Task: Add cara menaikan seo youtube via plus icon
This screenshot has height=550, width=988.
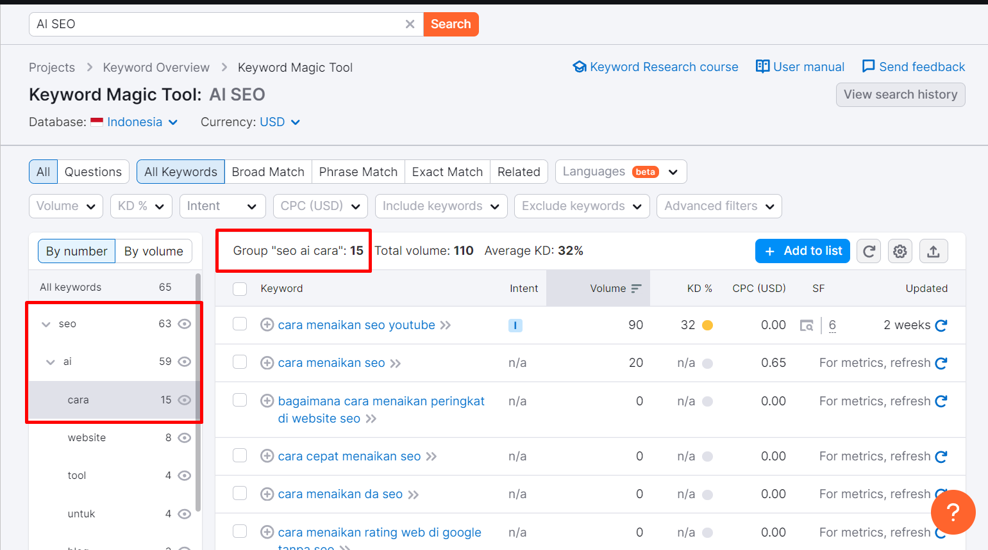Action: coord(267,325)
